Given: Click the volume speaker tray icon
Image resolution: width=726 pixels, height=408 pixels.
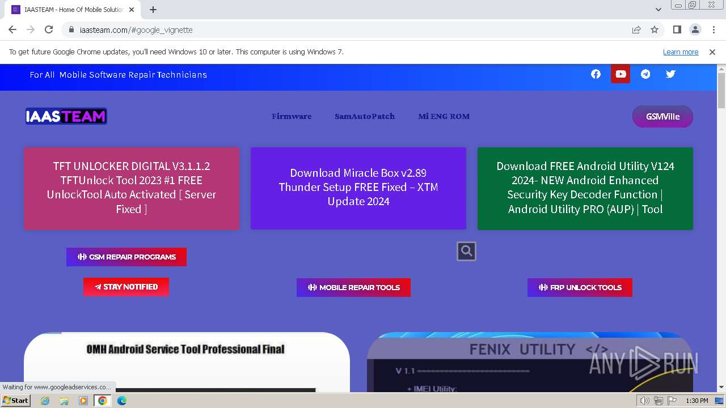Looking at the screenshot, I should [x=645, y=401].
